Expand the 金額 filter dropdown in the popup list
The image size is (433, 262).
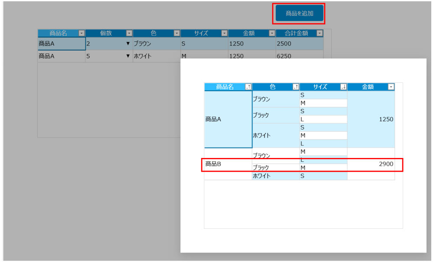[x=391, y=87]
